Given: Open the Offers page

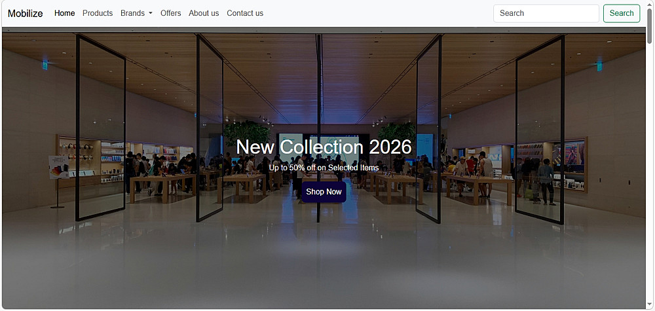Looking at the screenshot, I should (170, 13).
